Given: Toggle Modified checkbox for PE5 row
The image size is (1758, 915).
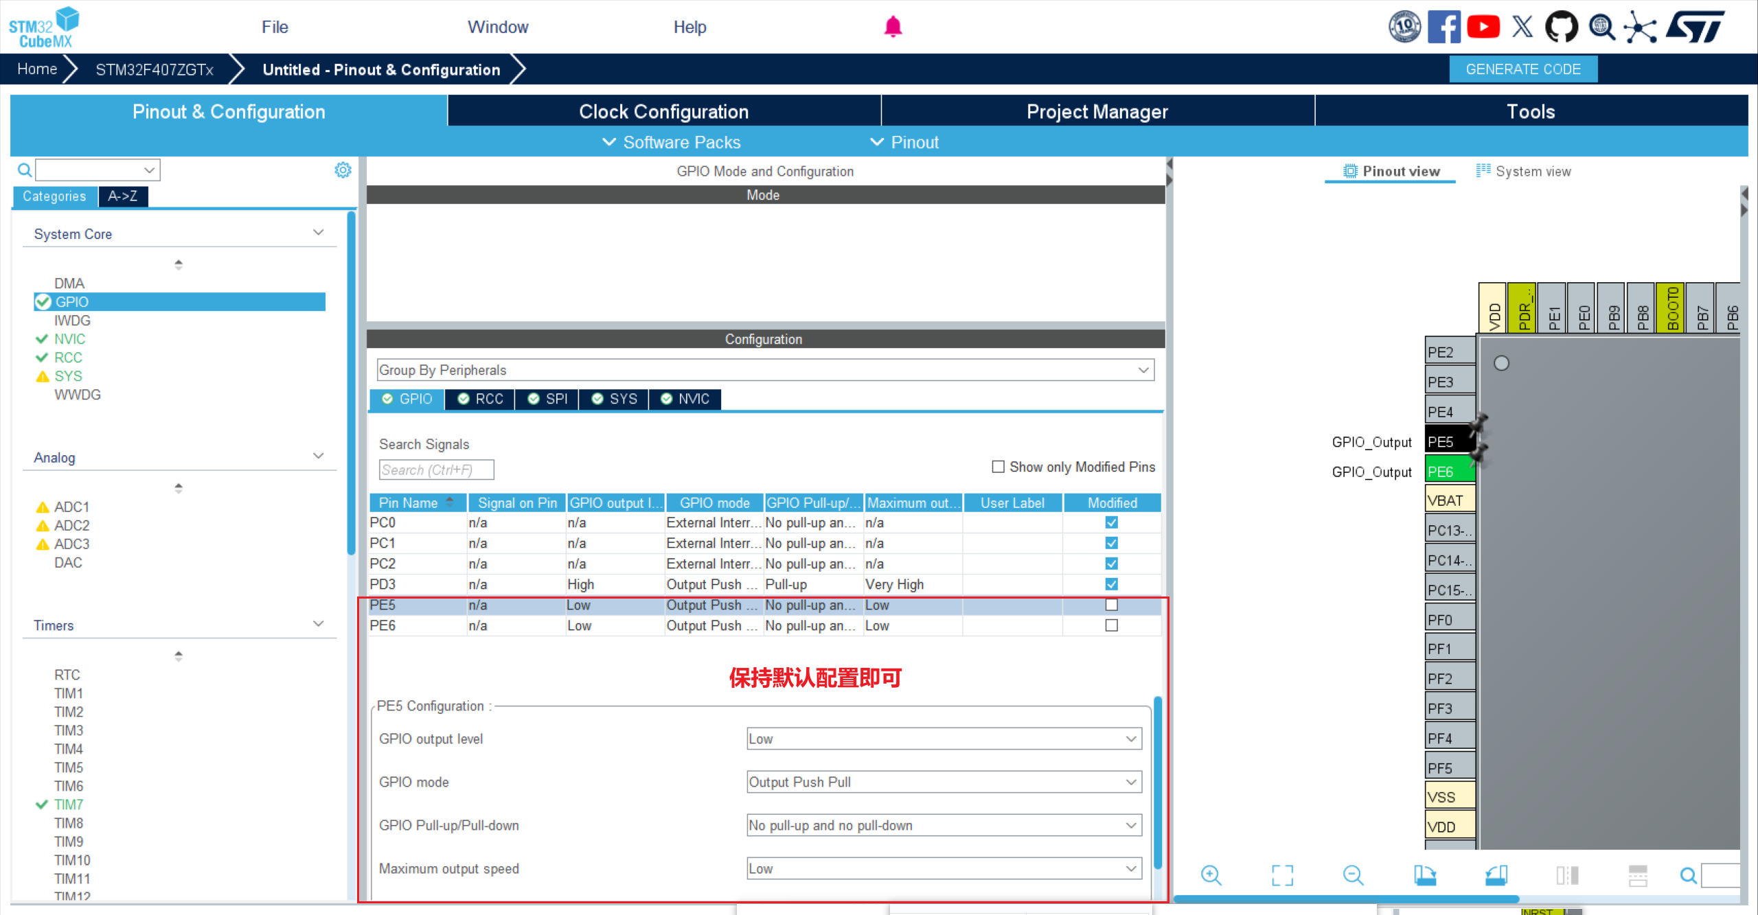Looking at the screenshot, I should 1111,605.
